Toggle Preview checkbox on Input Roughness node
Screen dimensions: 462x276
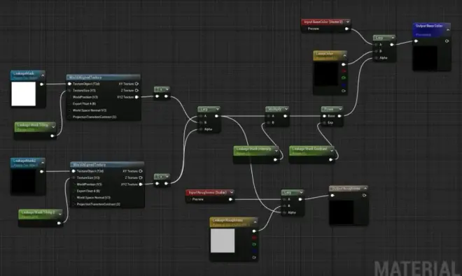click(190, 199)
